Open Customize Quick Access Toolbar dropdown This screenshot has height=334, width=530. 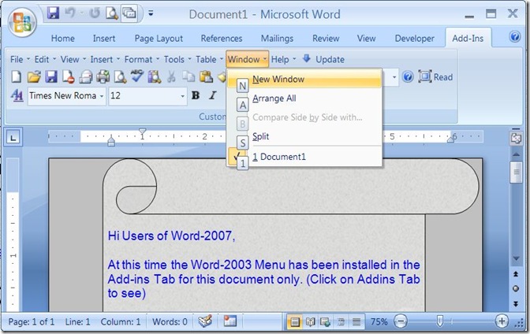pyautogui.click(x=151, y=13)
